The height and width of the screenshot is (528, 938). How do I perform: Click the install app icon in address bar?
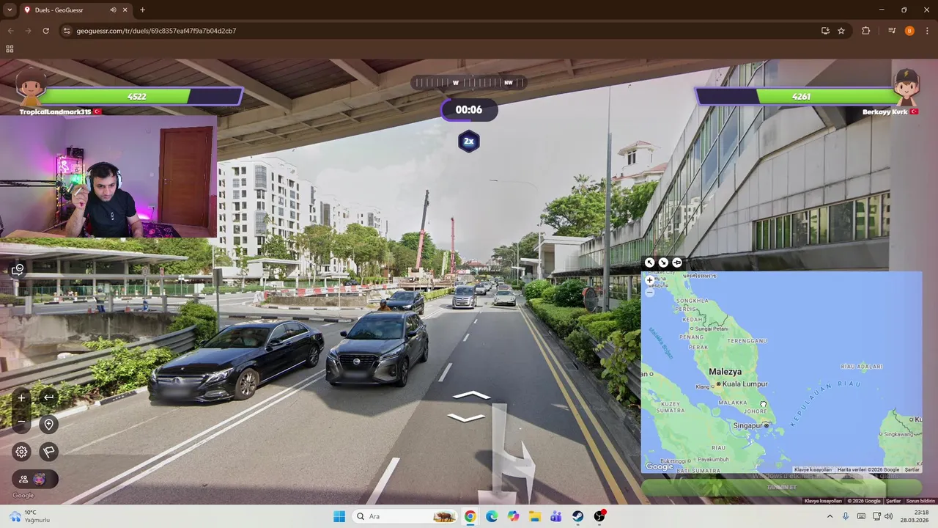point(825,31)
